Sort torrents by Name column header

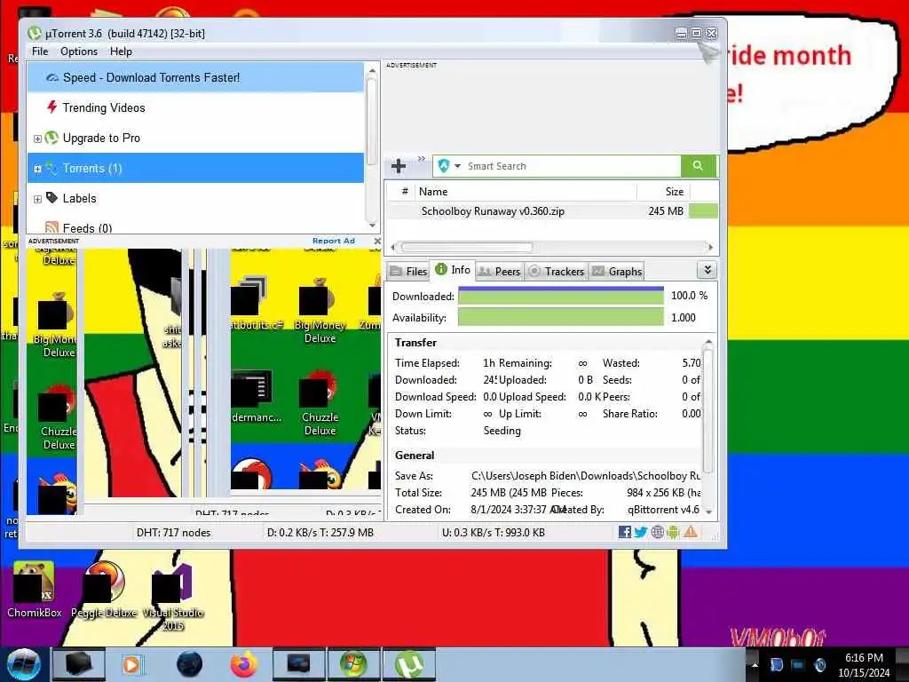coord(525,192)
